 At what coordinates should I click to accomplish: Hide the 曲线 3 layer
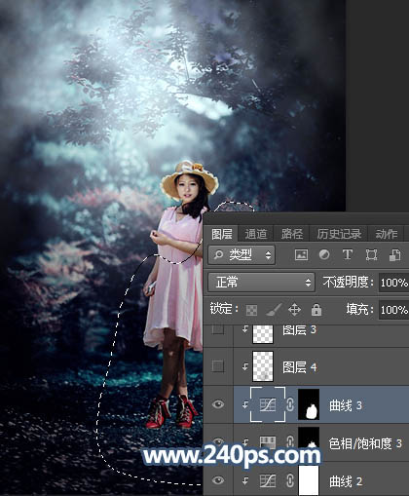[x=218, y=404]
